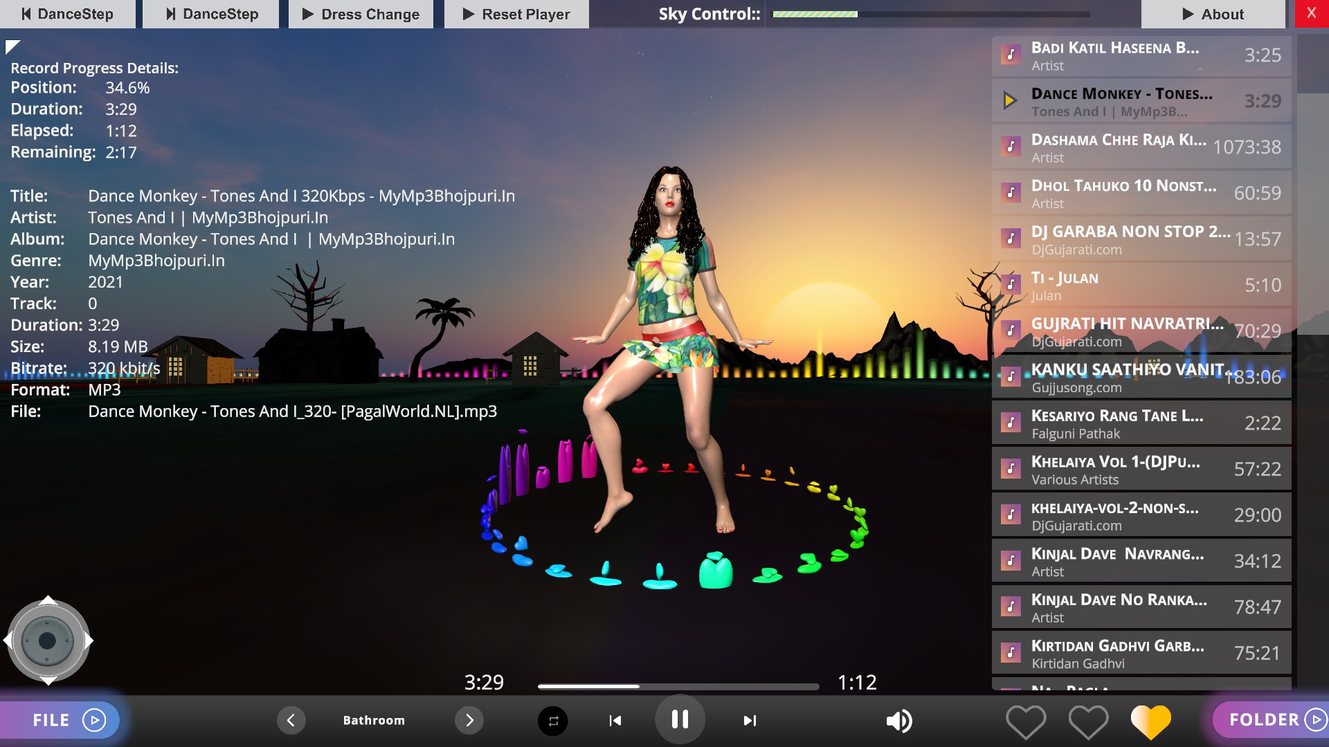Viewport: 1329px width, 747px height.
Task: Click music note icon of Khelaiya Vol 1
Action: click(x=1011, y=469)
